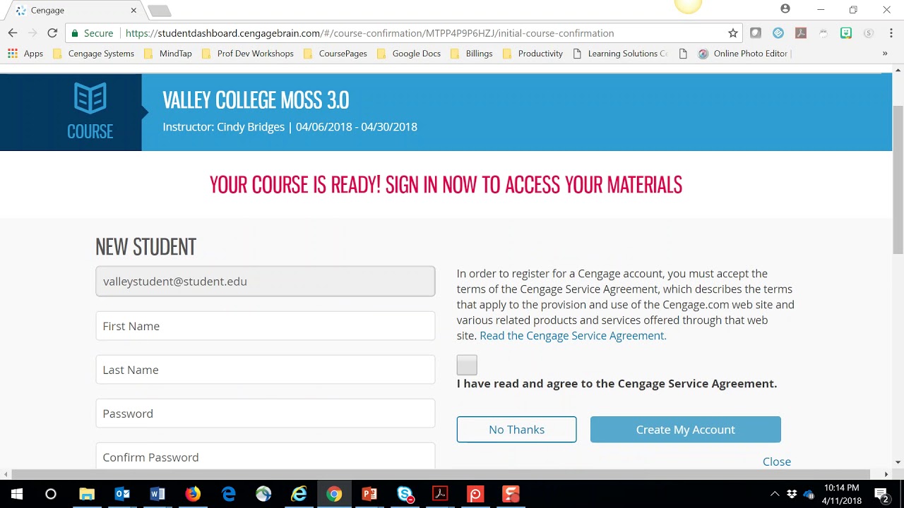Screen dimensions: 904x508
Task: Click the browser address bar URL
Action: 369,33
